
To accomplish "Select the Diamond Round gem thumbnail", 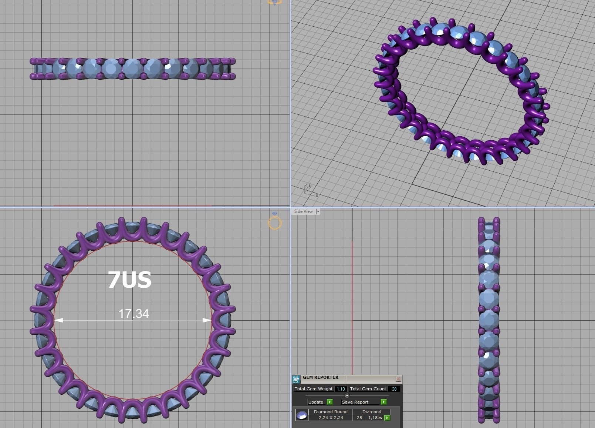I will (302, 415).
